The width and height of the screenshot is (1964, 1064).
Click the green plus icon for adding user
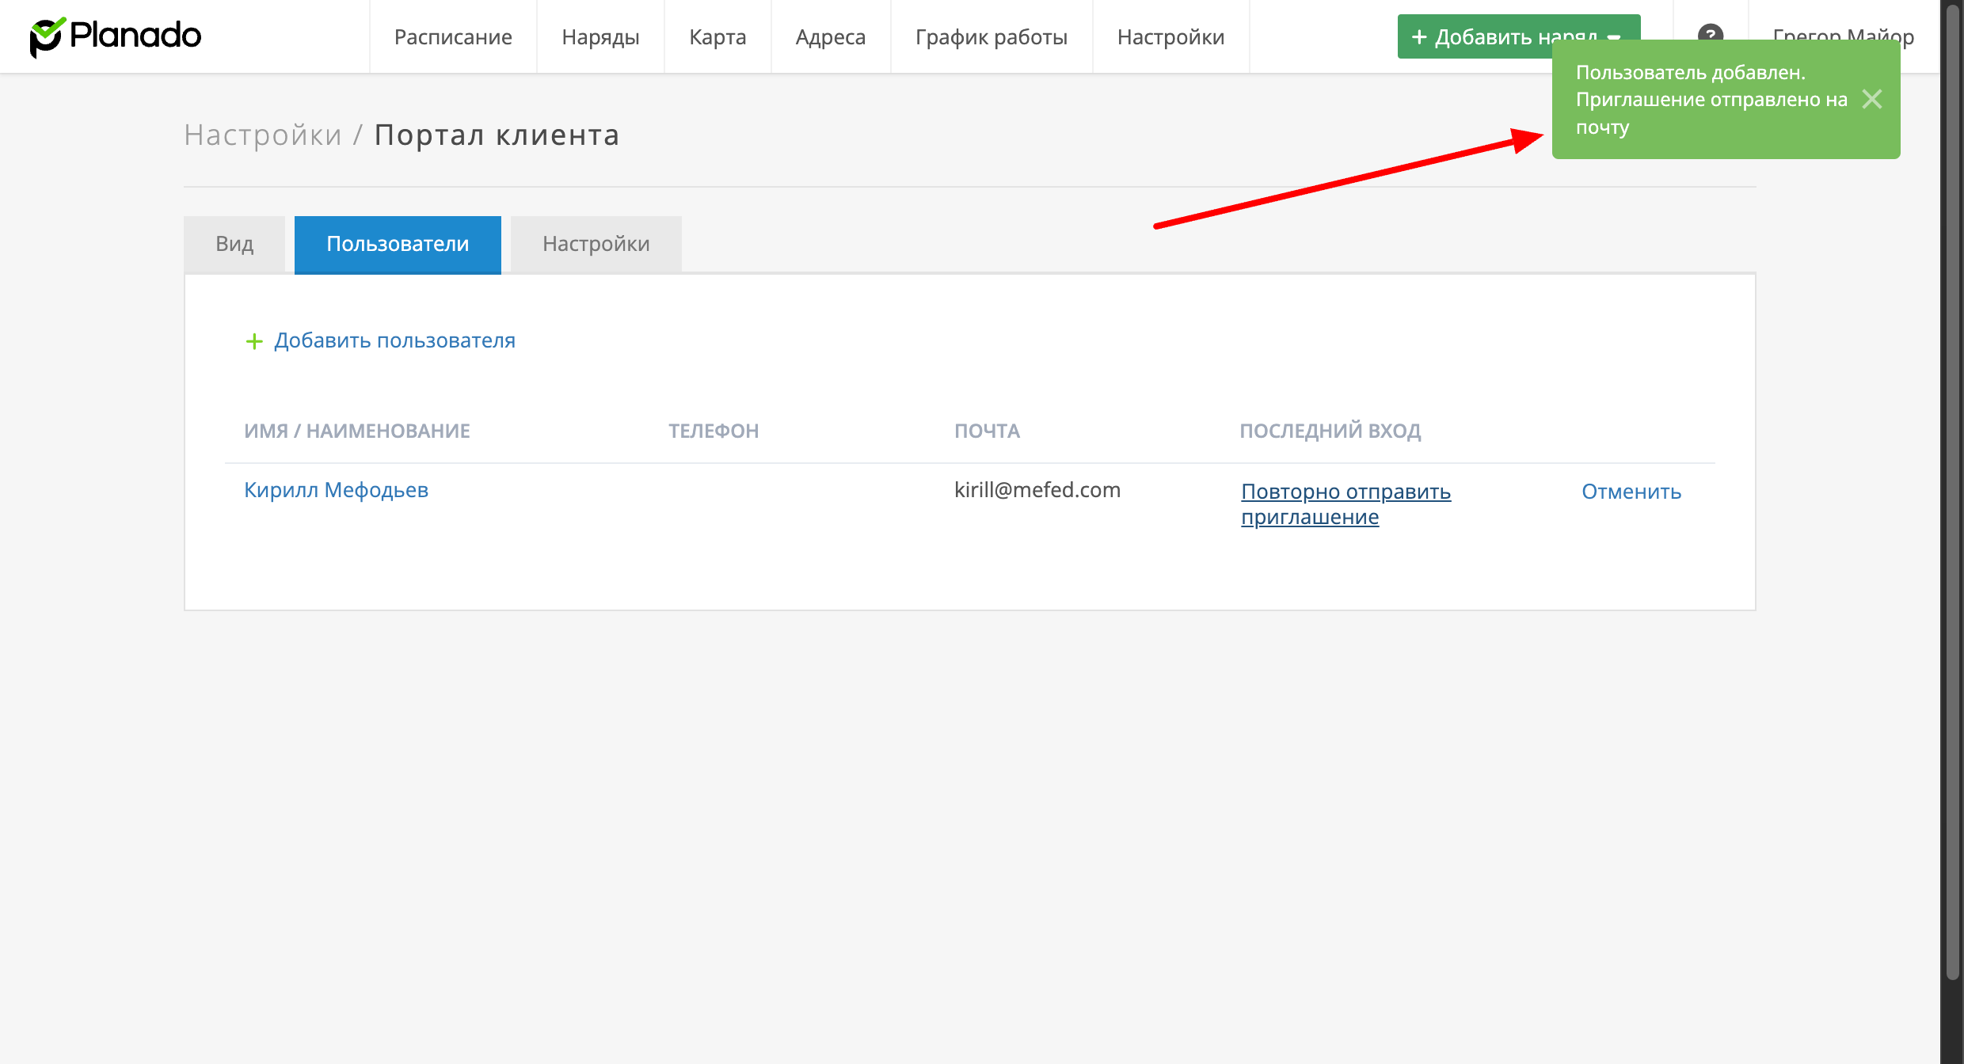click(x=253, y=341)
